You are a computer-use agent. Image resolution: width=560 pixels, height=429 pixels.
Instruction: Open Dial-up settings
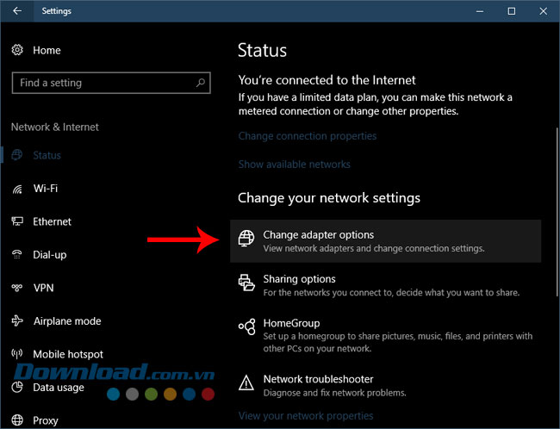pos(50,255)
